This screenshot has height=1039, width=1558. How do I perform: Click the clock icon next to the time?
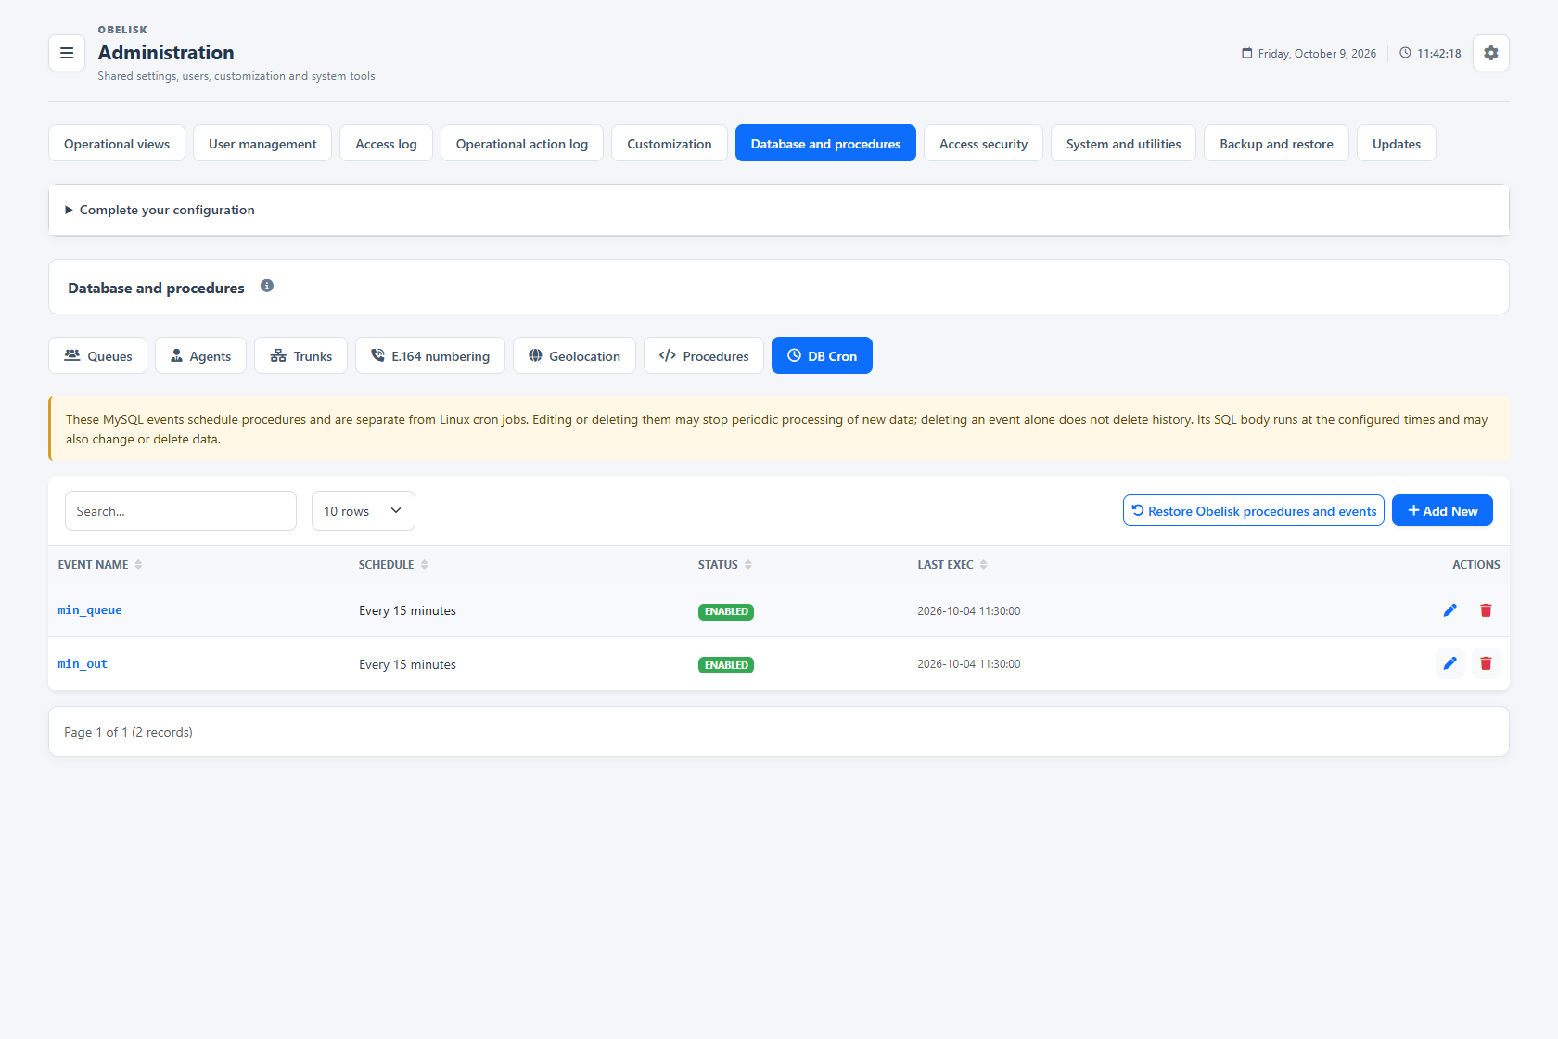point(1406,53)
